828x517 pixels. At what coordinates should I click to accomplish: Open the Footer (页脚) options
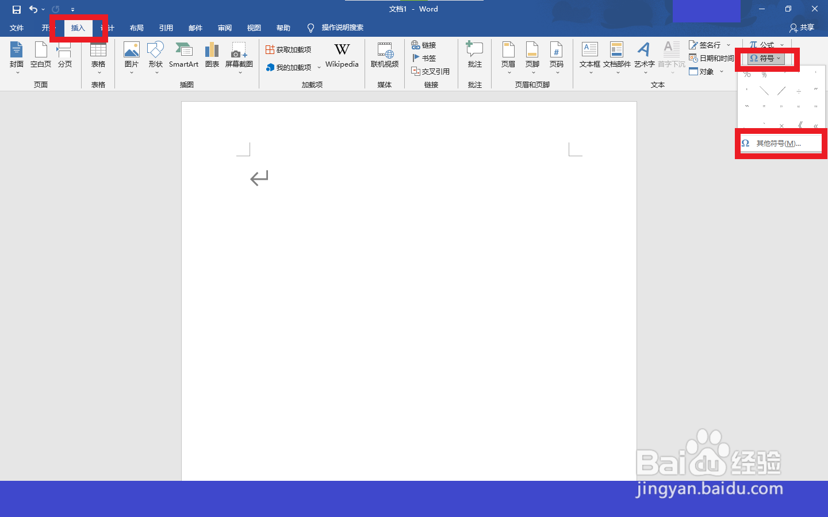[532, 57]
